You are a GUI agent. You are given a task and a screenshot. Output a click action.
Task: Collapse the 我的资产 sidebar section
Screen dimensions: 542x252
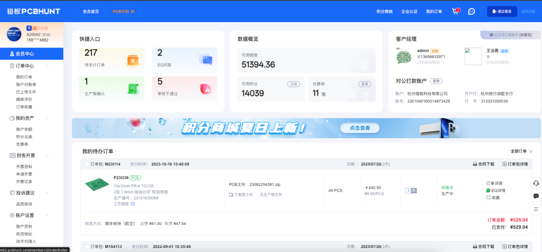47,118
